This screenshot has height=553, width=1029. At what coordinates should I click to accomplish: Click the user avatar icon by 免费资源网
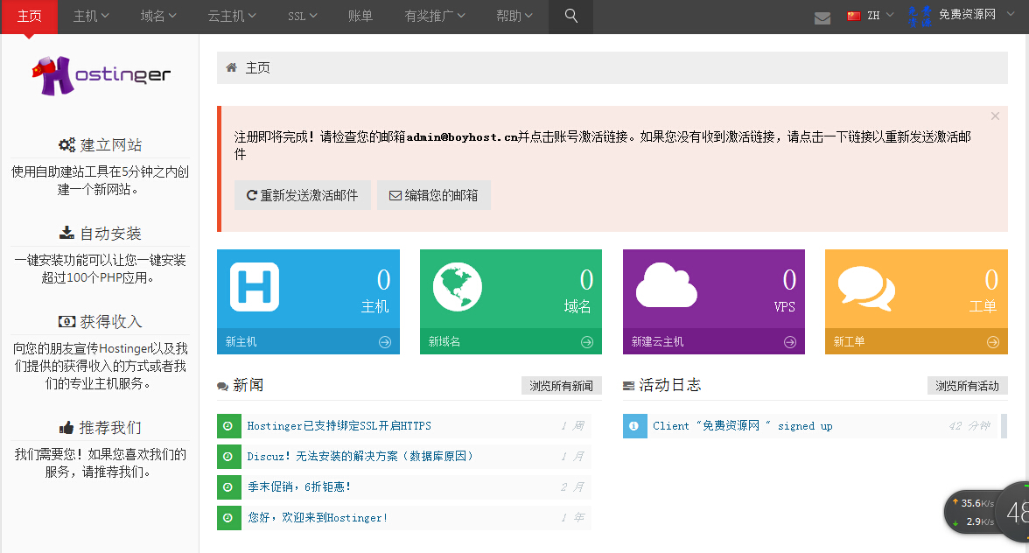[x=920, y=17]
